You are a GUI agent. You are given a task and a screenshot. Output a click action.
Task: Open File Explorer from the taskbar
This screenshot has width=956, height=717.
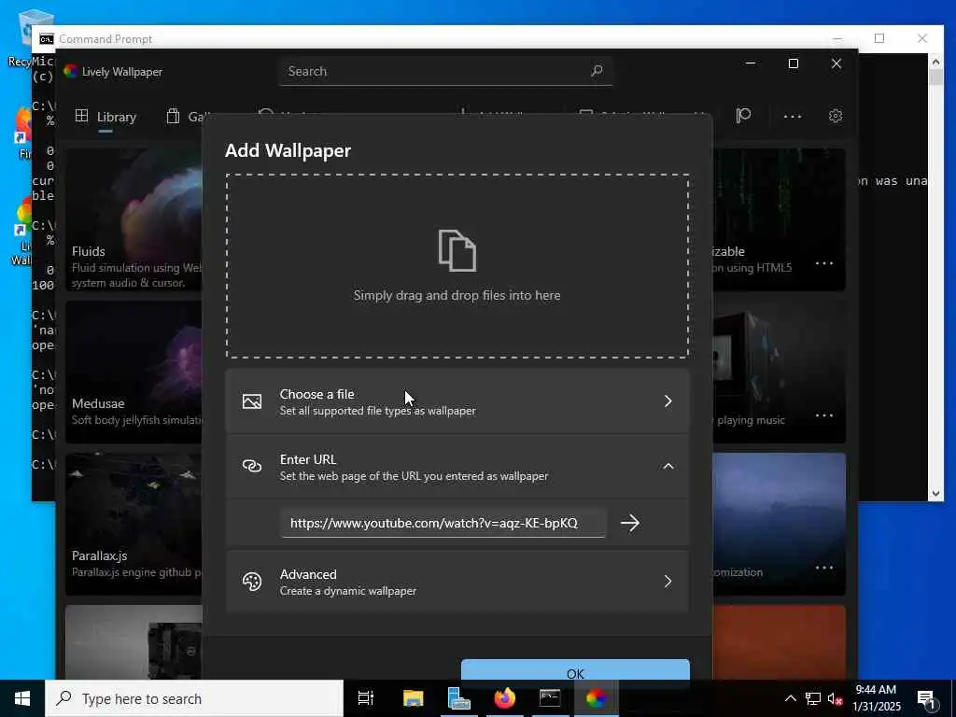(413, 698)
